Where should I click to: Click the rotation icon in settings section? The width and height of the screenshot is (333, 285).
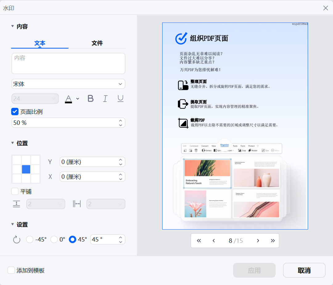coord(16,239)
